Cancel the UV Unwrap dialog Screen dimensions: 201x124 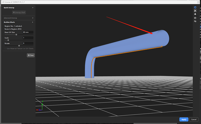tap(194, 119)
